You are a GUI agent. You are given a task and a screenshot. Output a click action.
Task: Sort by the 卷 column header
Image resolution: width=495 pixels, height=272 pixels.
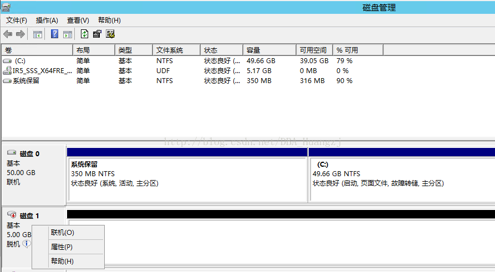coord(37,50)
